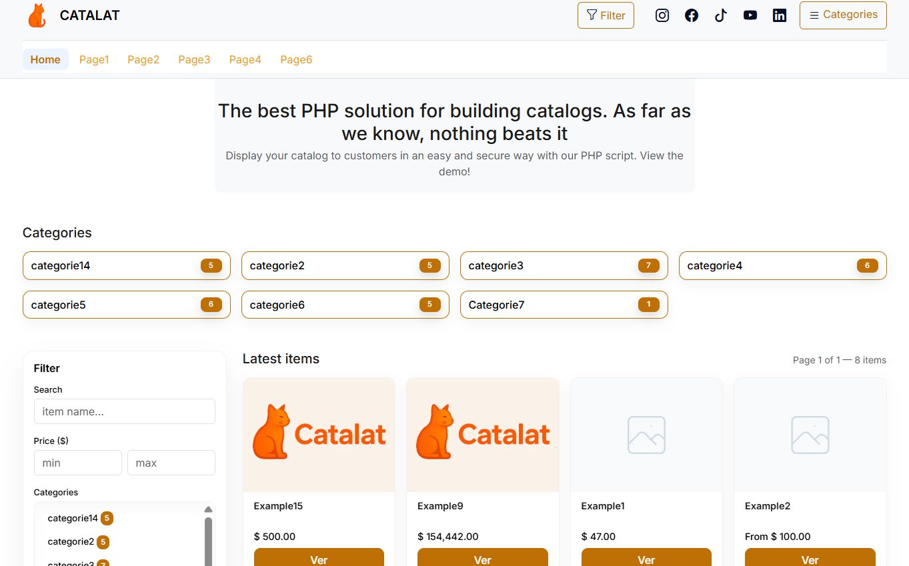Select categorie2 in the sidebar filter list
909x566 pixels.
coord(71,541)
